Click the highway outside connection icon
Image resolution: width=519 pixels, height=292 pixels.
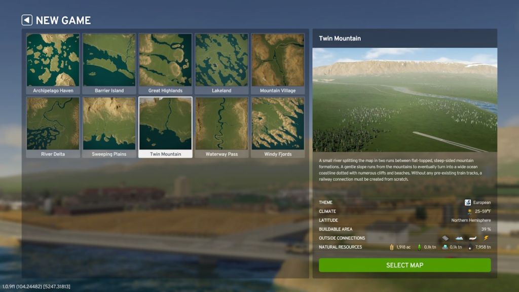click(x=446, y=237)
